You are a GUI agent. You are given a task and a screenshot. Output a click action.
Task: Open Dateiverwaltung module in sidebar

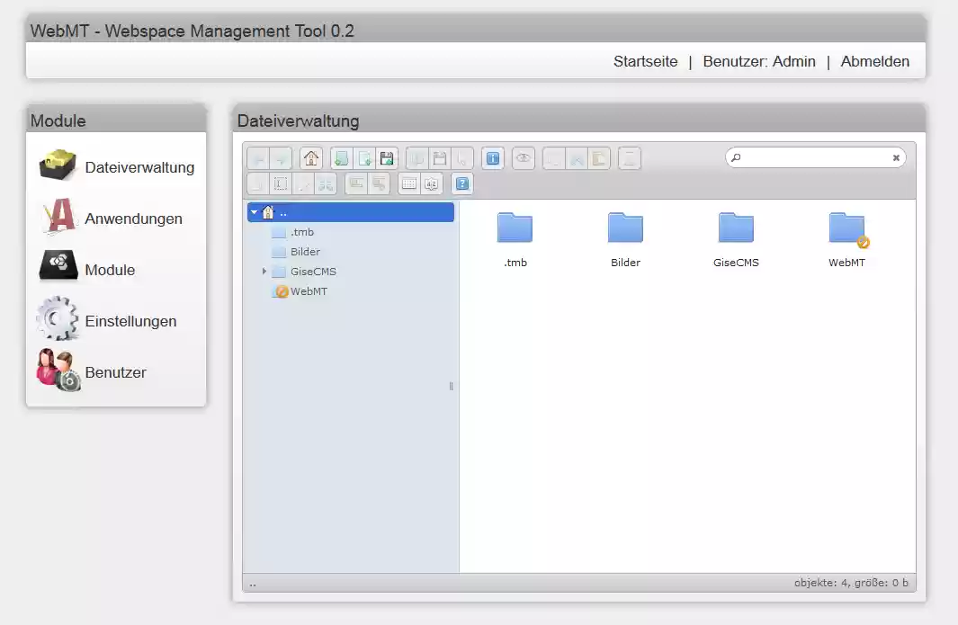pos(139,167)
